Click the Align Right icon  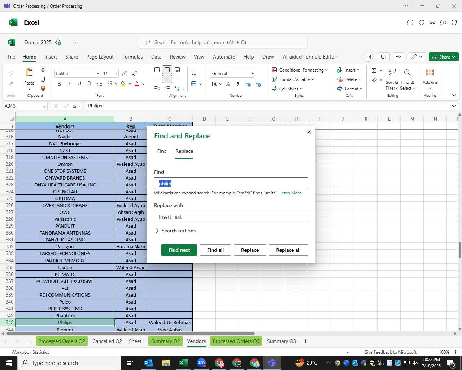point(177,79)
